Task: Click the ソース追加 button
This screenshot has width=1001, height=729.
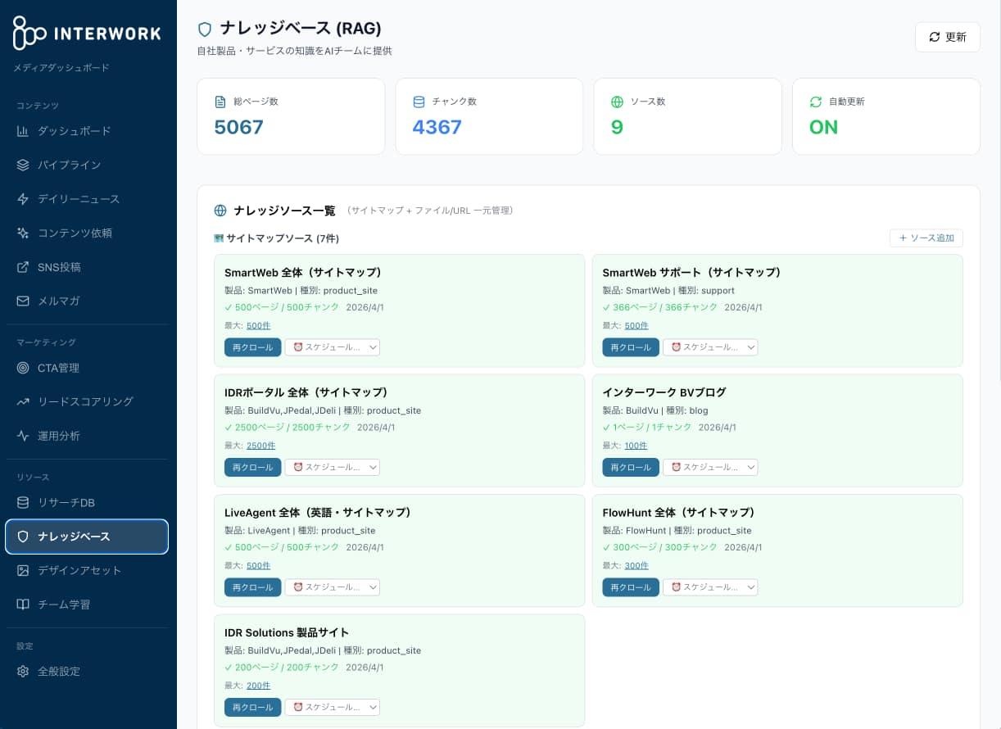Action: point(926,238)
